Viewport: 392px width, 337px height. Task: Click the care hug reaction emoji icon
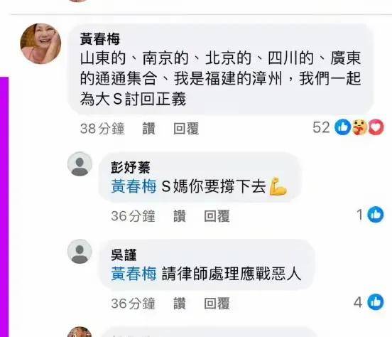tap(360, 127)
